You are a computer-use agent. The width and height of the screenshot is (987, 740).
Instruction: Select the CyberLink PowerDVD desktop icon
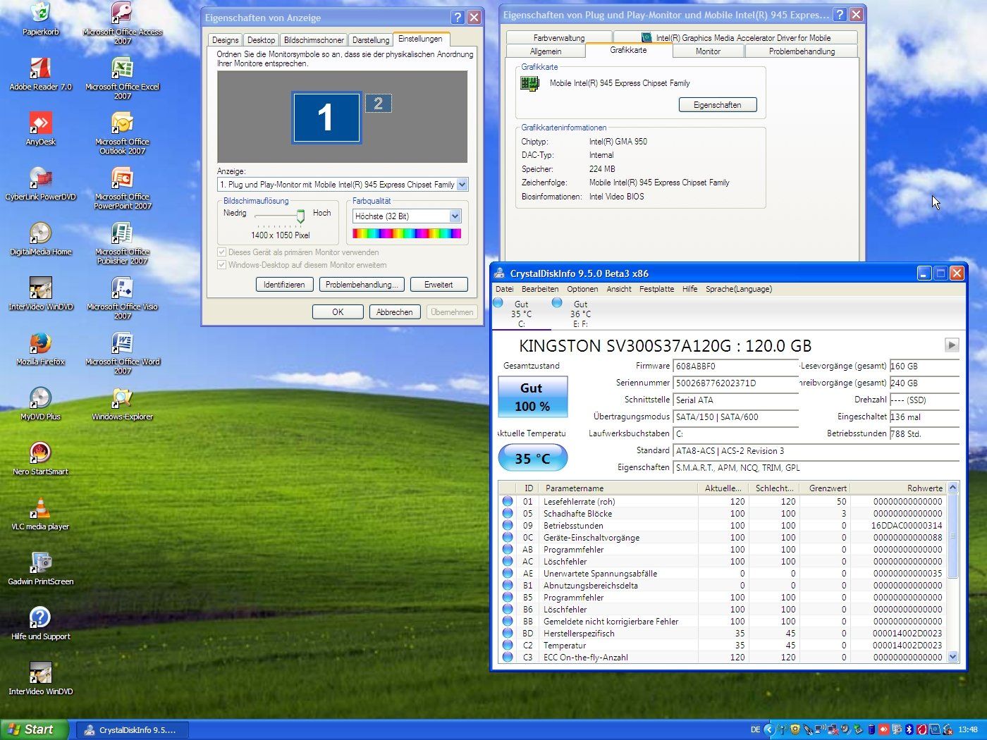[x=40, y=183]
